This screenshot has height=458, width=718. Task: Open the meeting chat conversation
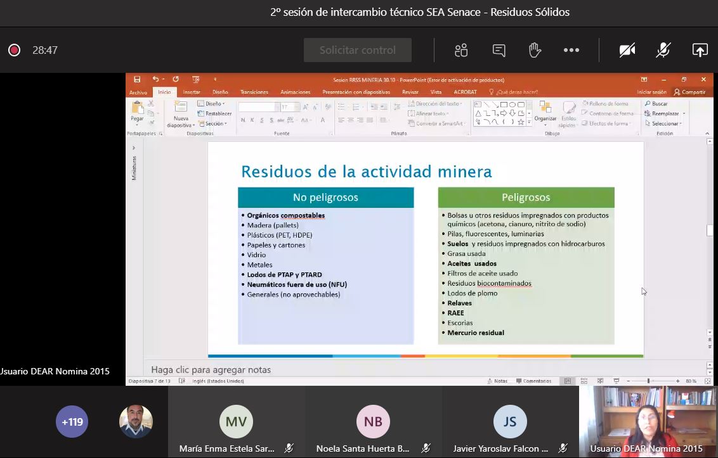(x=499, y=50)
